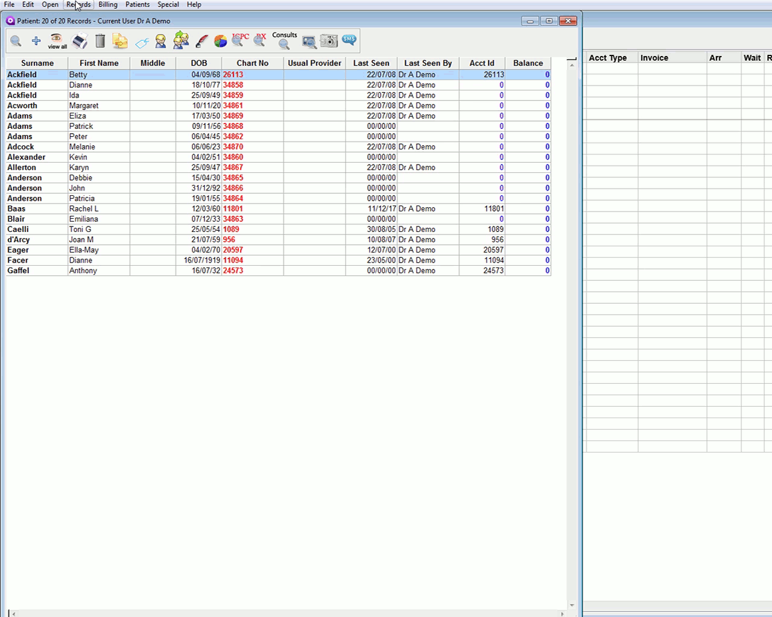Open the Patients menu
This screenshot has height=617, width=772.
click(x=138, y=4)
